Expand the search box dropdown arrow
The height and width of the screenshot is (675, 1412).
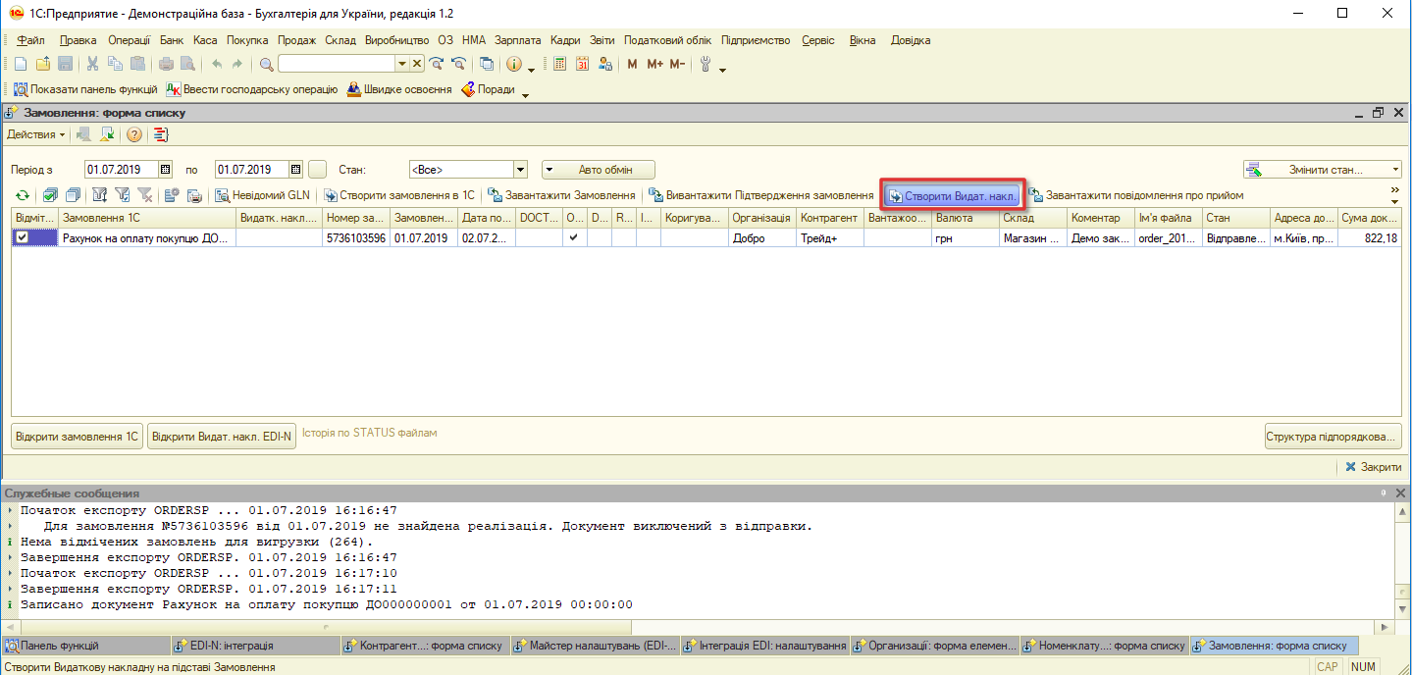point(401,64)
